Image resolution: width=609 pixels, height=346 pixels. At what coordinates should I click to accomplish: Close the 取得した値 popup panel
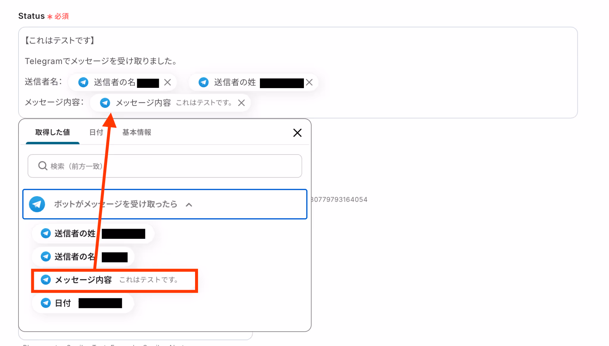297,133
